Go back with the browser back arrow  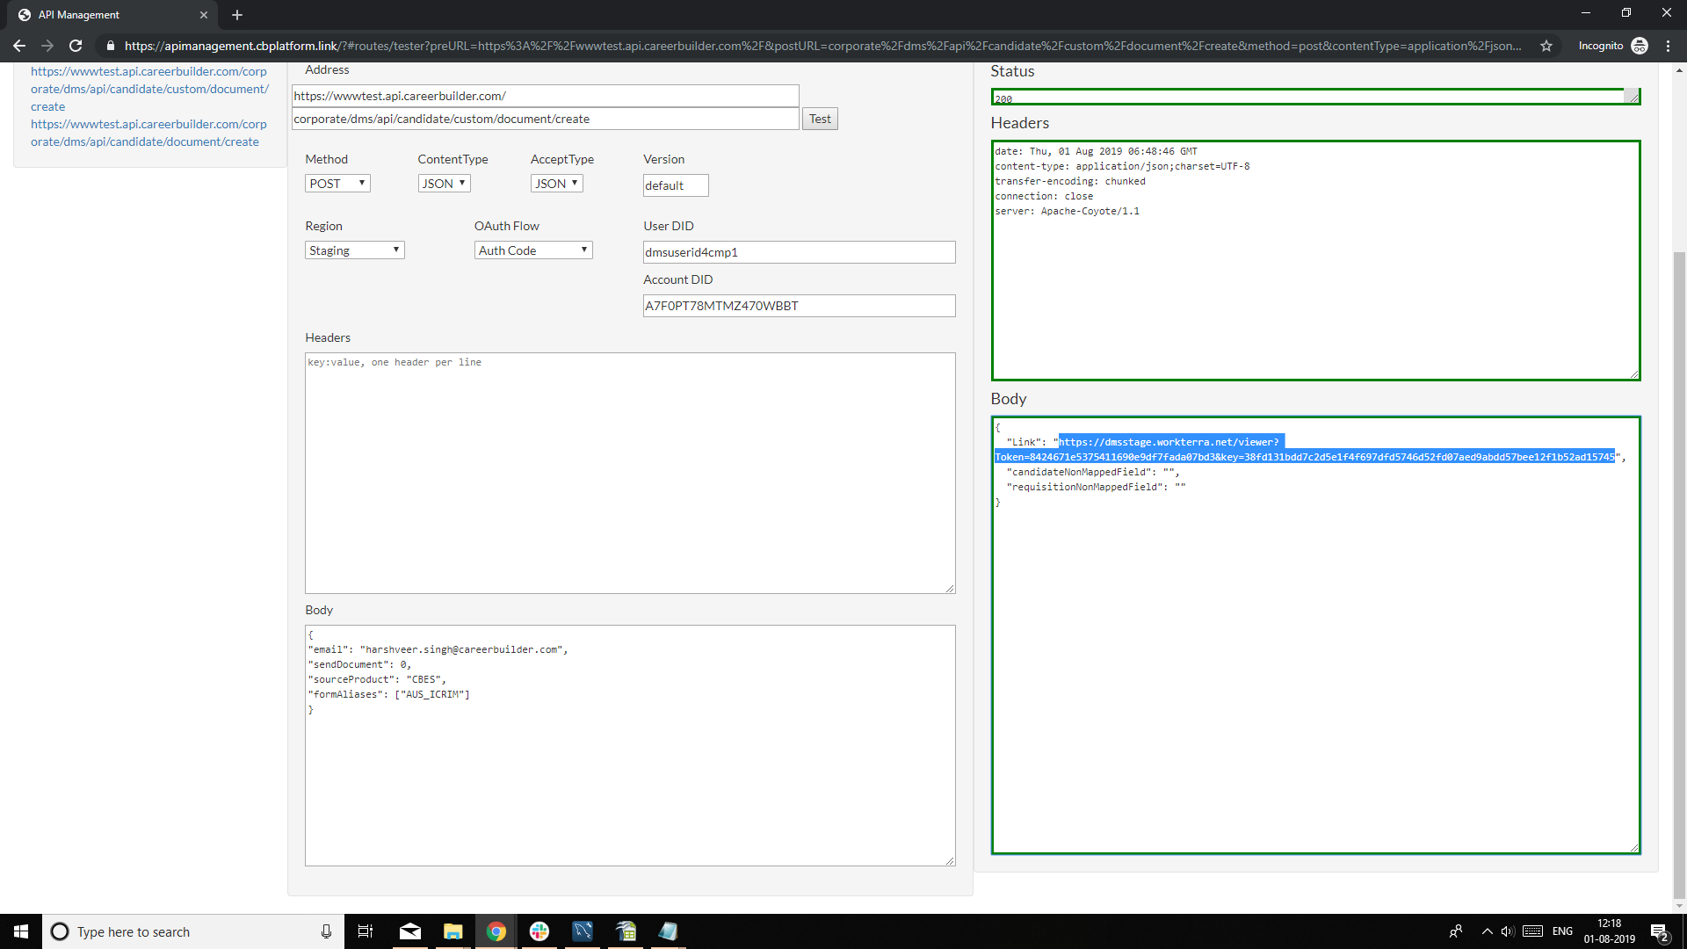[x=18, y=46]
